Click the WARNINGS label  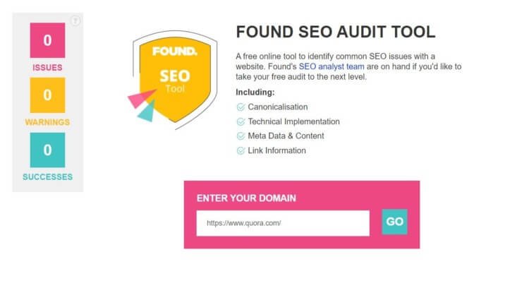tap(47, 122)
